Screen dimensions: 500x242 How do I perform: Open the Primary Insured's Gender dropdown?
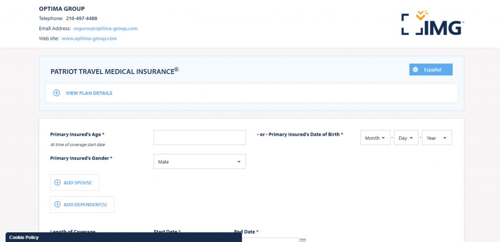[199, 162]
